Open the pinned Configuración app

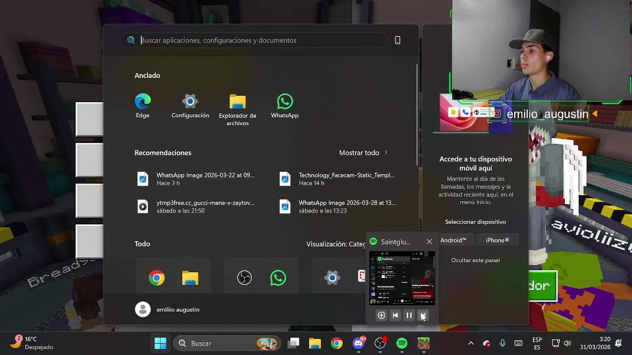click(190, 106)
